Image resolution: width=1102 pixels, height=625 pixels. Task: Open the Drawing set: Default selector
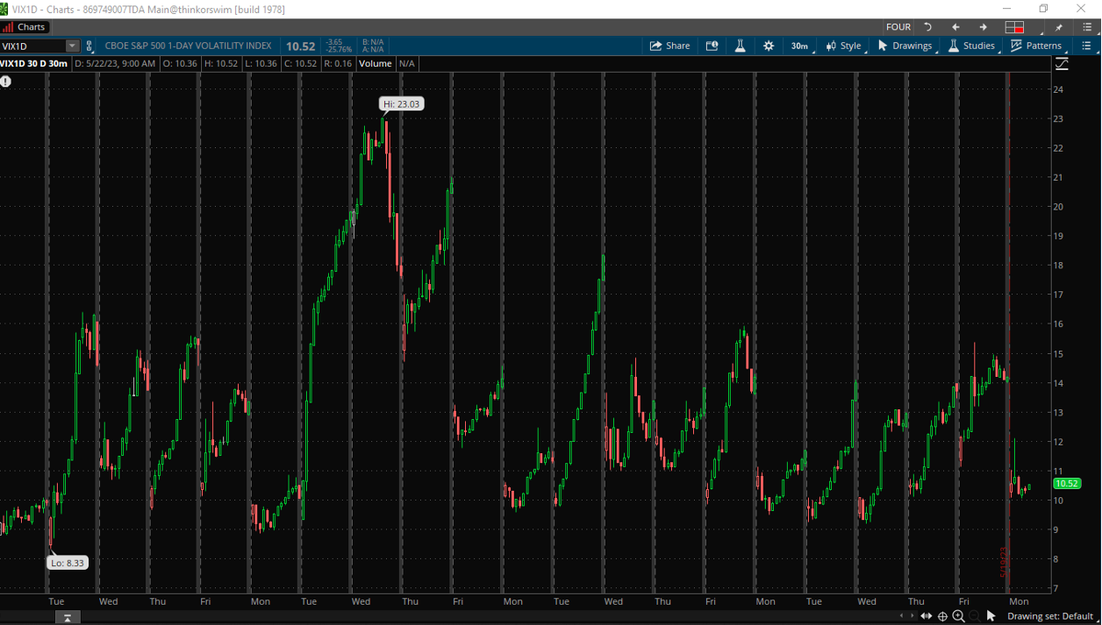1049,616
